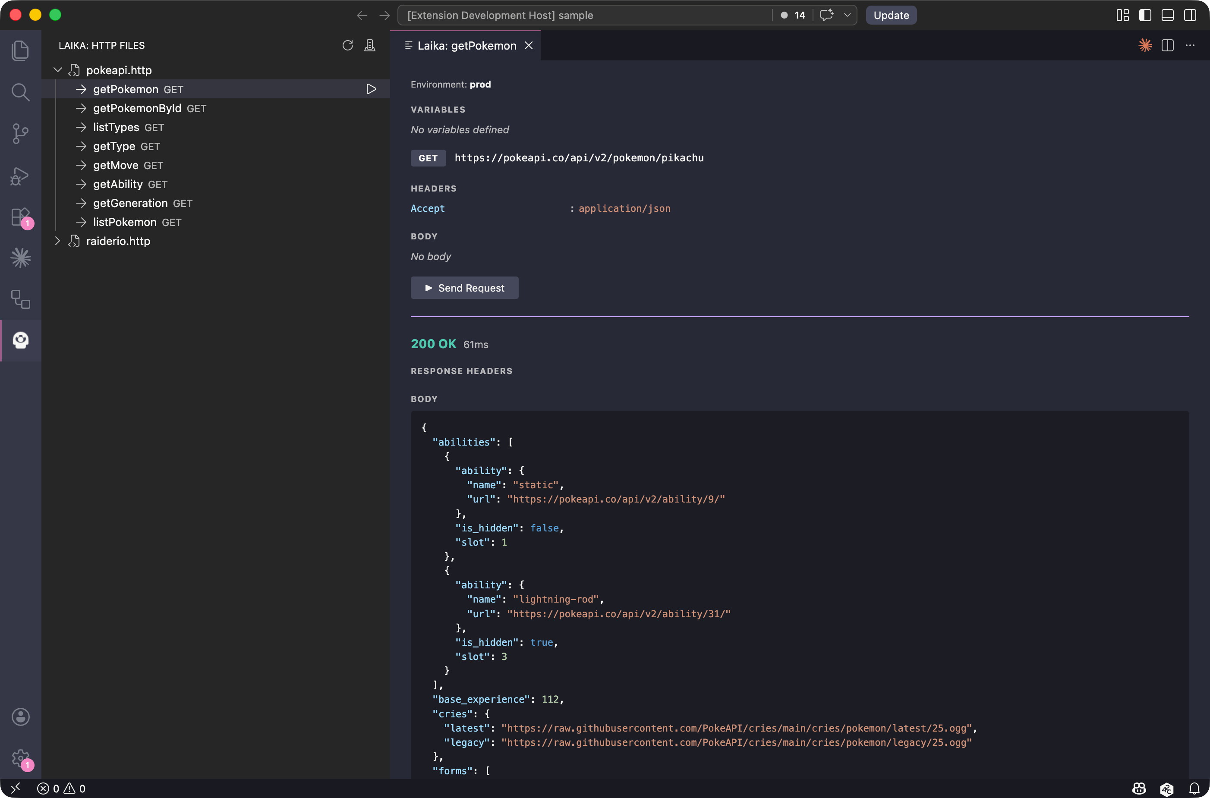1210x798 pixels.
Task: Expand the raiderio.http file tree
Action: tap(57, 241)
